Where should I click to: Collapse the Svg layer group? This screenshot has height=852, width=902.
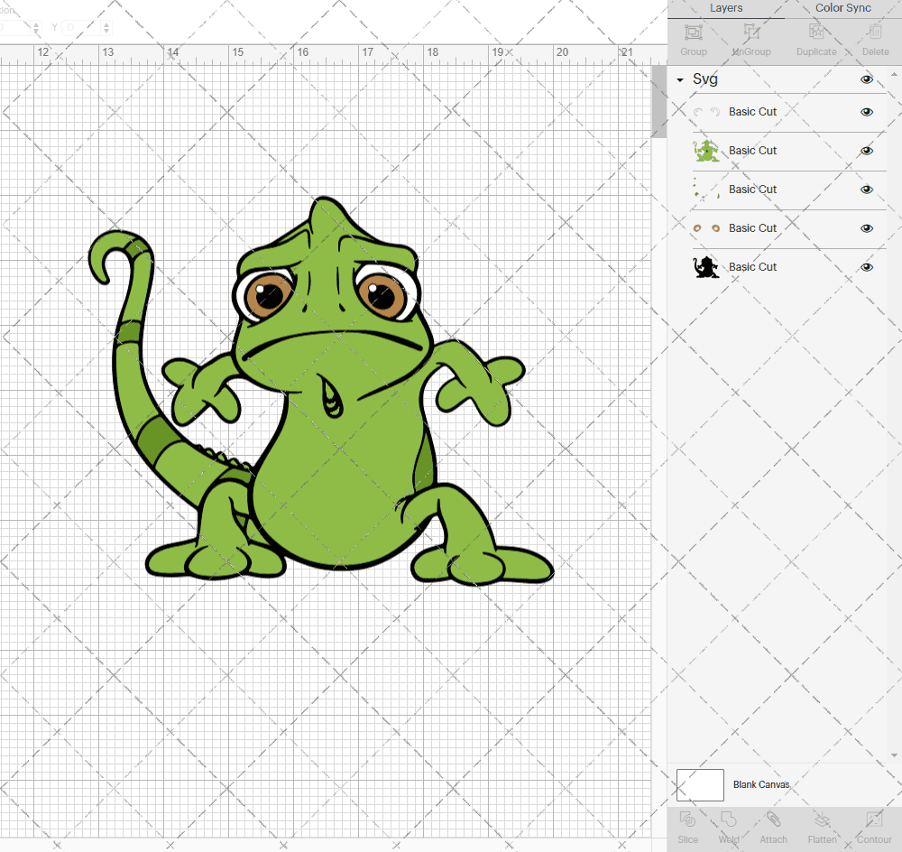[679, 79]
